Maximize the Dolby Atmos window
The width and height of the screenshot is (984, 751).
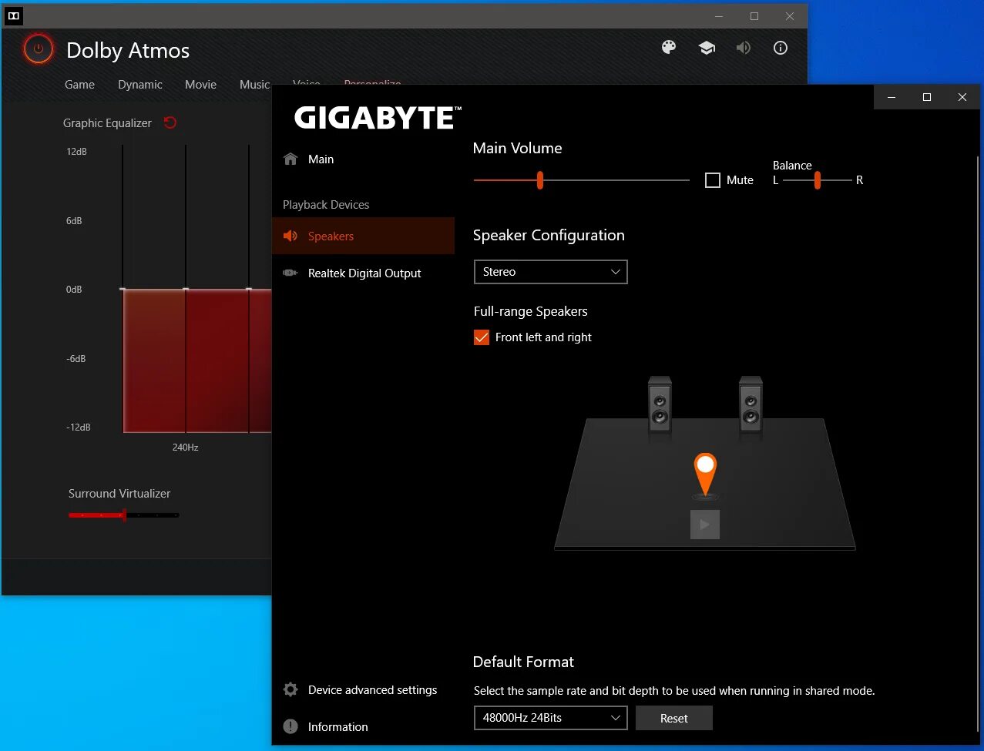click(x=754, y=16)
